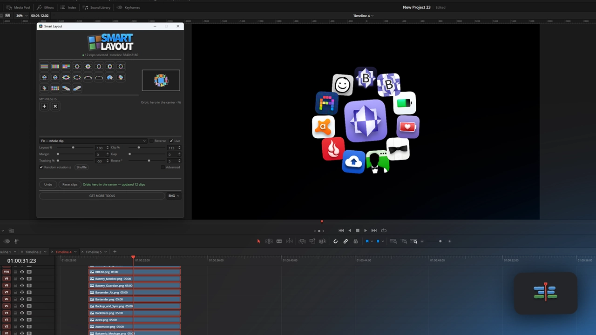Select the vertical columns layout preset

click(x=55, y=67)
